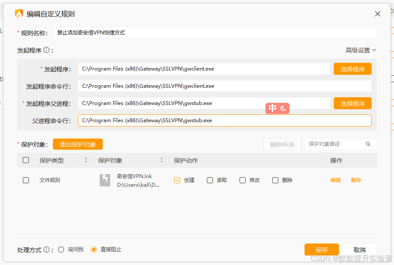Enable the 读取 protection action
This screenshot has height=265, width=394.
210,180
